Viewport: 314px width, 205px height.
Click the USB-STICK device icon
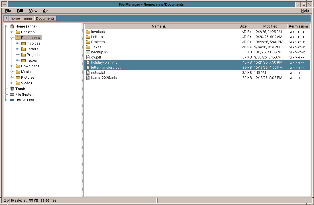(12, 100)
